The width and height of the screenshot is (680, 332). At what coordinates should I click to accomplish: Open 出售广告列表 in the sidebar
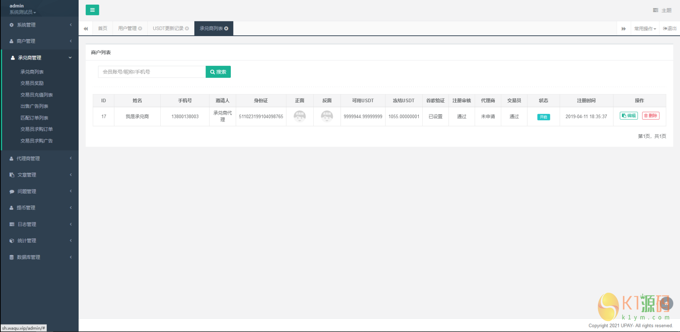34,106
